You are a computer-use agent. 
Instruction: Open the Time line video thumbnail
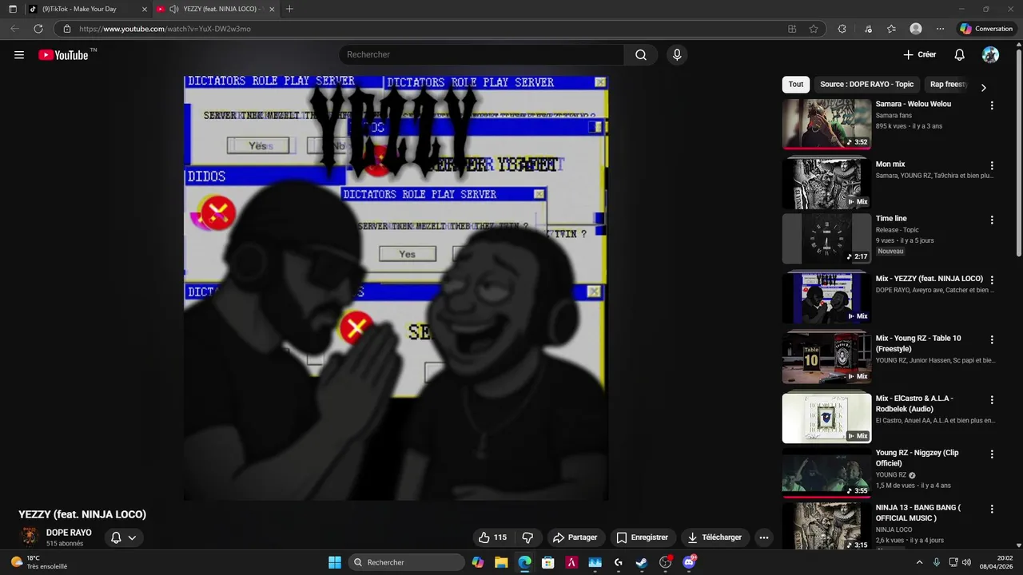(826, 238)
